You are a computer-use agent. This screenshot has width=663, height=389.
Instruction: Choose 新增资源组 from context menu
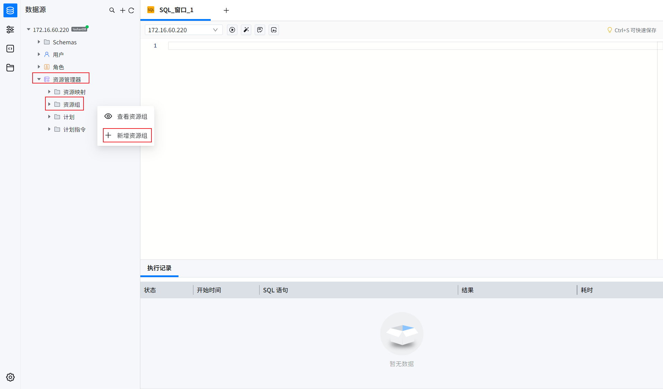click(x=126, y=135)
